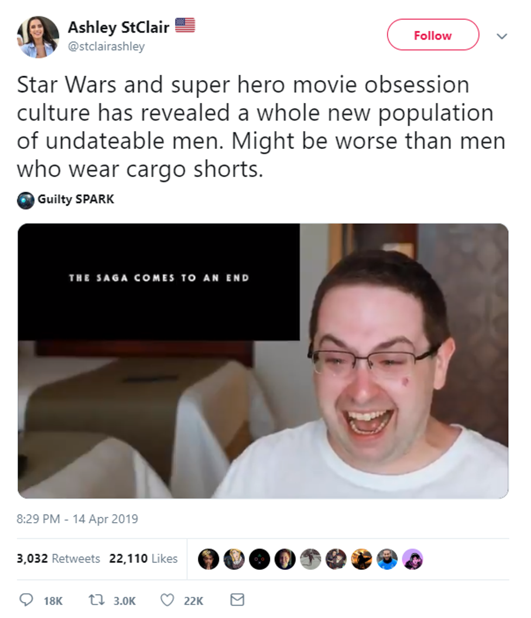Viewport: 531px width, 618px height.
Task: Click the Ashley StClair display name
Action: pos(118,27)
